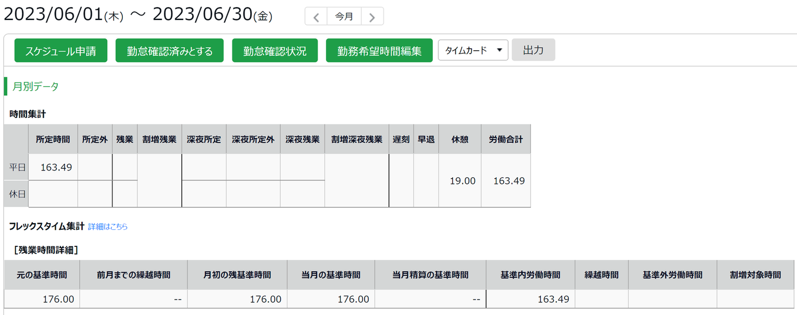The width and height of the screenshot is (797, 315).
Task: Click 勤務希望時間編集 edit button
Action: [x=379, y=51]
